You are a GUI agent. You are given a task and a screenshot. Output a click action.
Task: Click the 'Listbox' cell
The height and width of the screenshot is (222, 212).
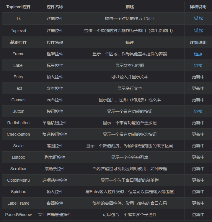point(19,157)
